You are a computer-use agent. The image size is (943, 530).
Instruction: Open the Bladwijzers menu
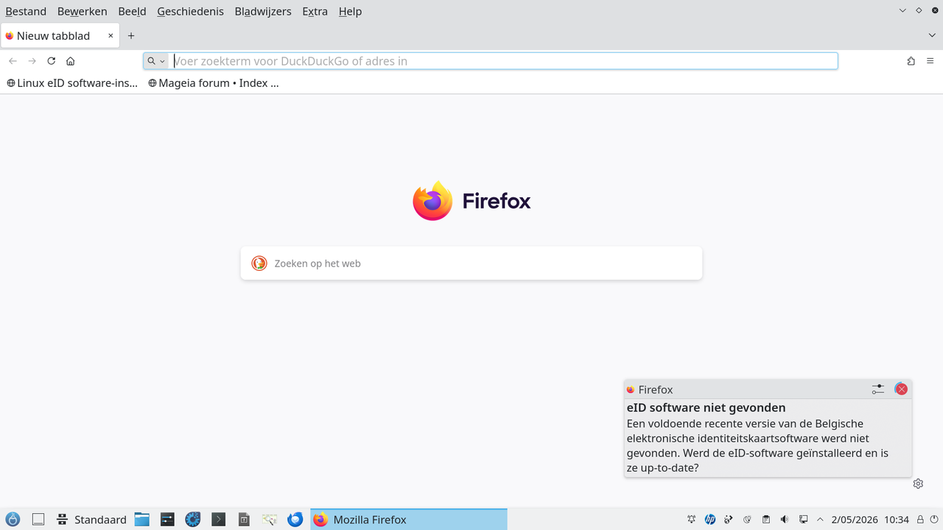pos(263,11)
